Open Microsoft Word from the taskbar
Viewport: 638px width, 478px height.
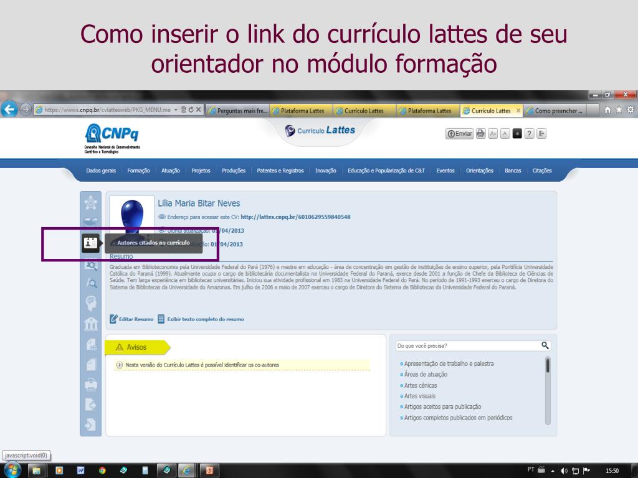(80, 471)
